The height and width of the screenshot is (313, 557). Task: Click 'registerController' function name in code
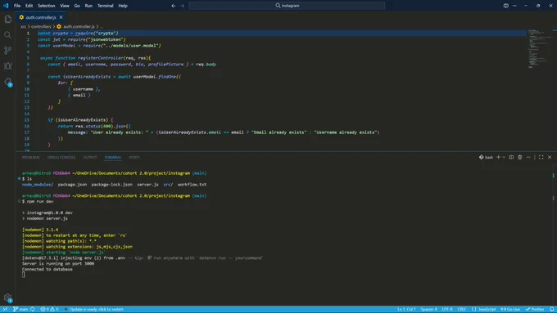click(x=101, y=58)
